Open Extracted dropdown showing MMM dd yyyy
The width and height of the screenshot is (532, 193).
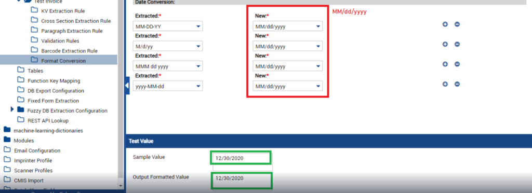168,66
